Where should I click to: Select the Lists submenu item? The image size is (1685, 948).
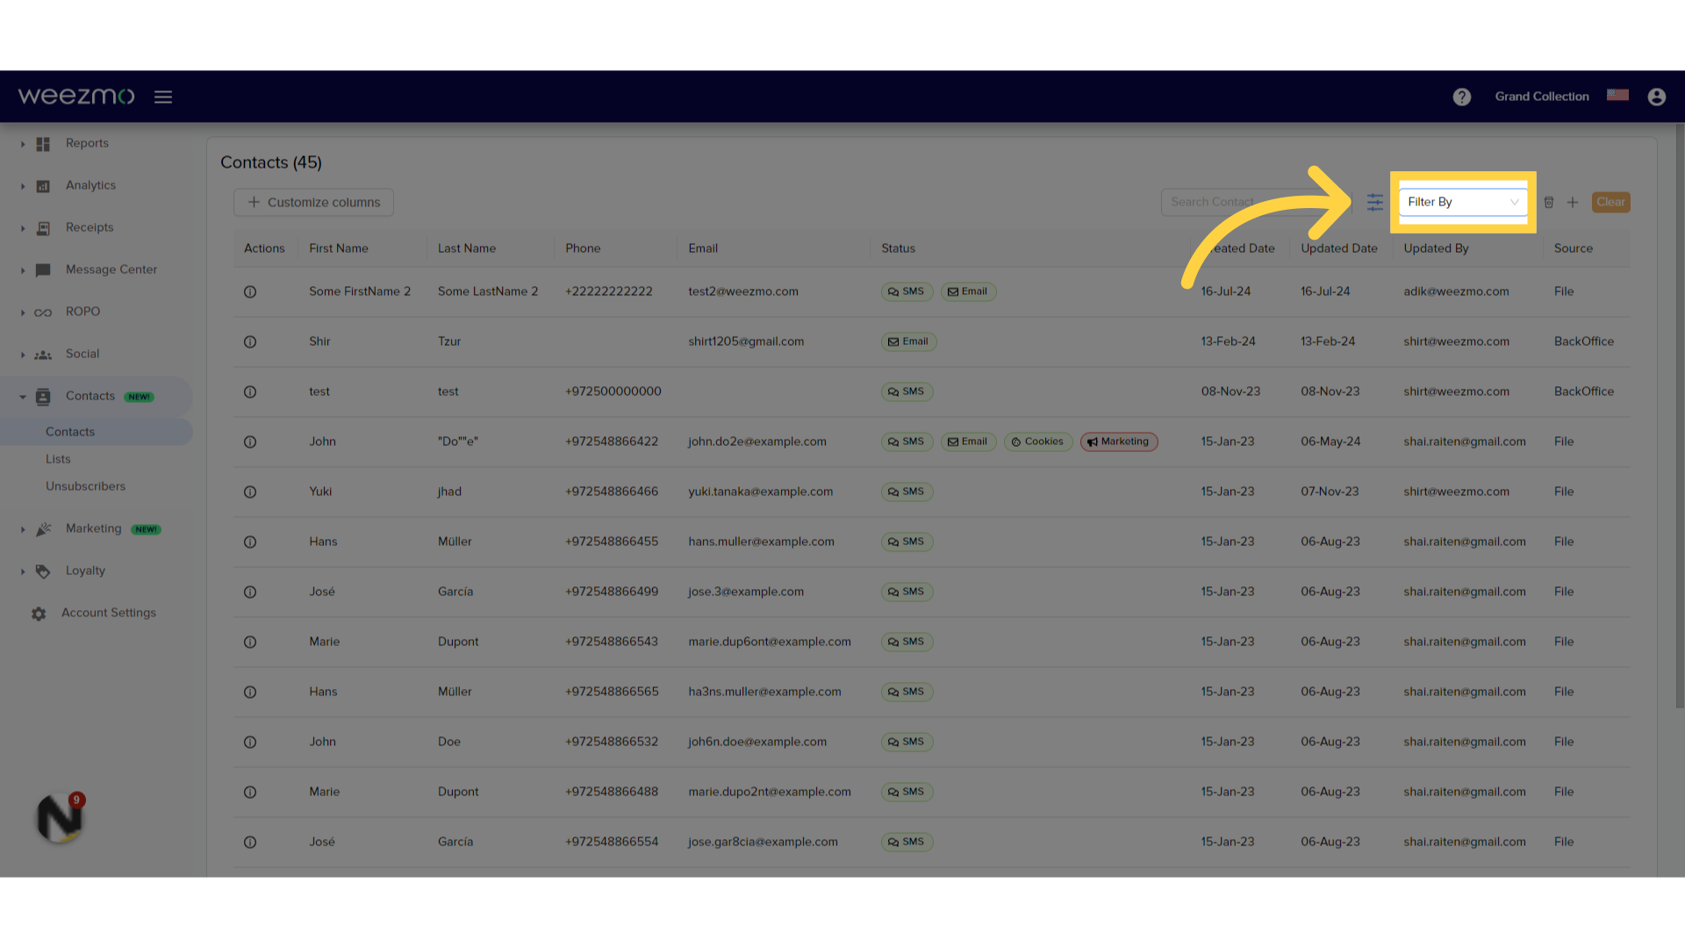[x=57, y=458]
